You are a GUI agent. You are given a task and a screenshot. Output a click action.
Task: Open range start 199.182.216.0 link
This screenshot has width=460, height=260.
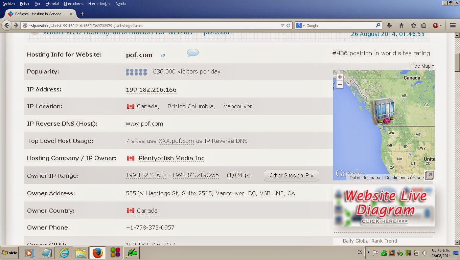146,175
